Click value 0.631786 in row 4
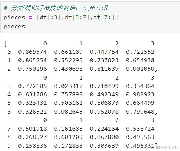 coord(33,94)
